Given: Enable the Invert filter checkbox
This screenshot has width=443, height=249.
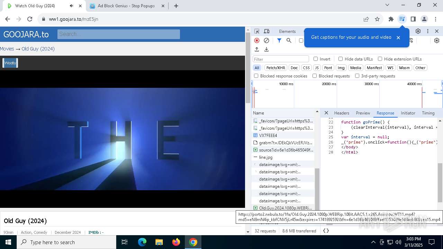Looking at the screenshot, I should click(x=316, y=59).
